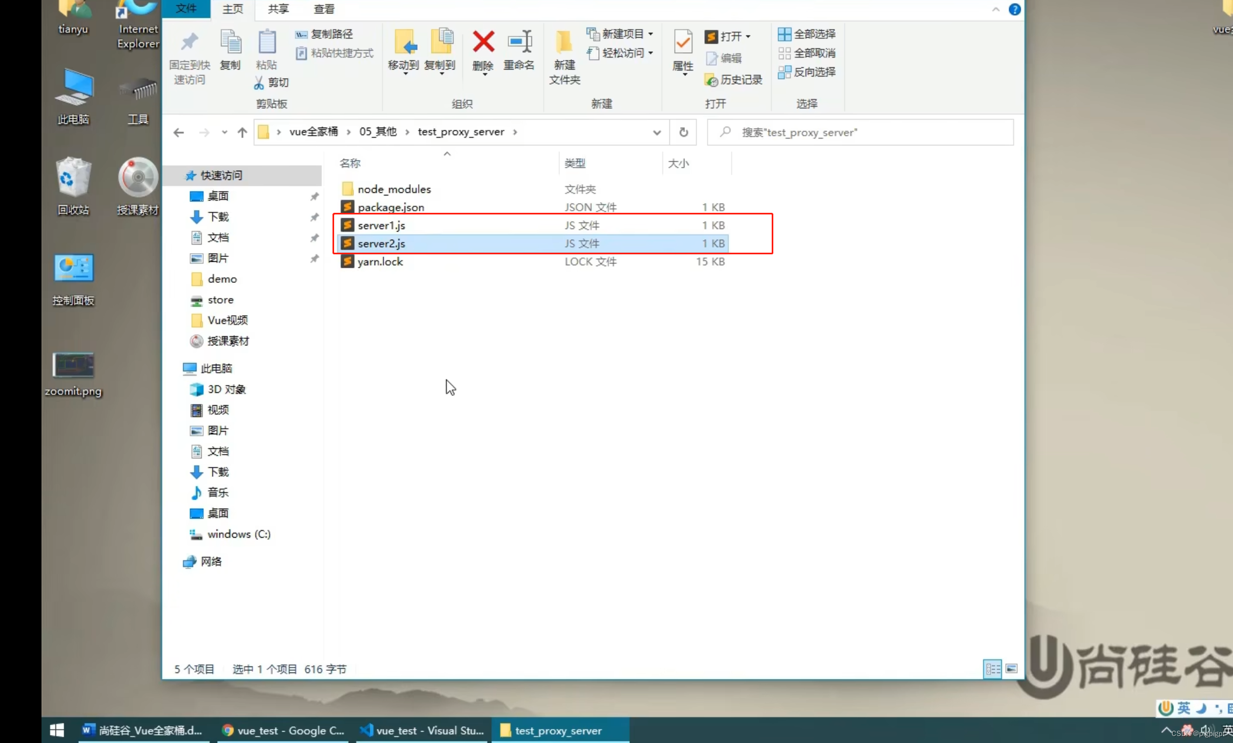
Task: Click test_proxy_server in the address path
Action: click(x=461, y=132)
